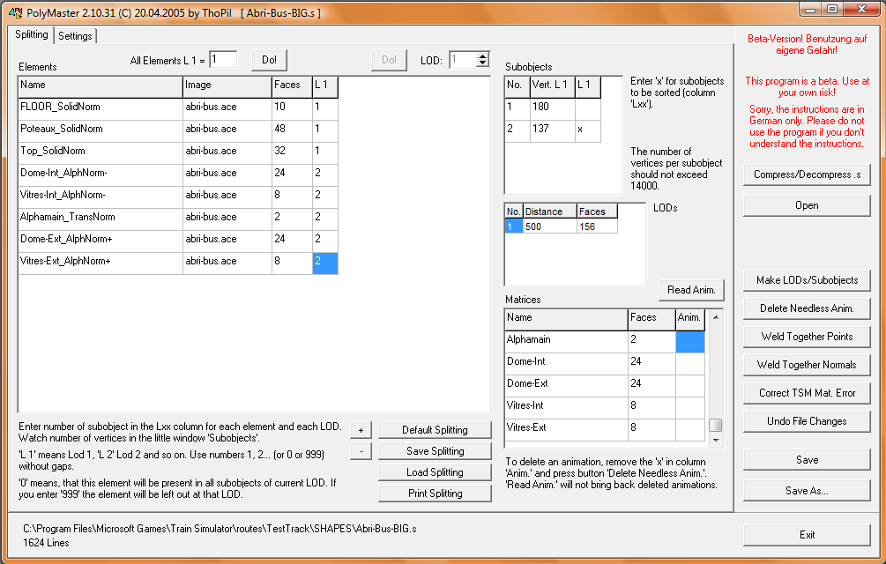886x564 pixels.
Task: Click Undo File Changes button
Action: pos(807,422)
